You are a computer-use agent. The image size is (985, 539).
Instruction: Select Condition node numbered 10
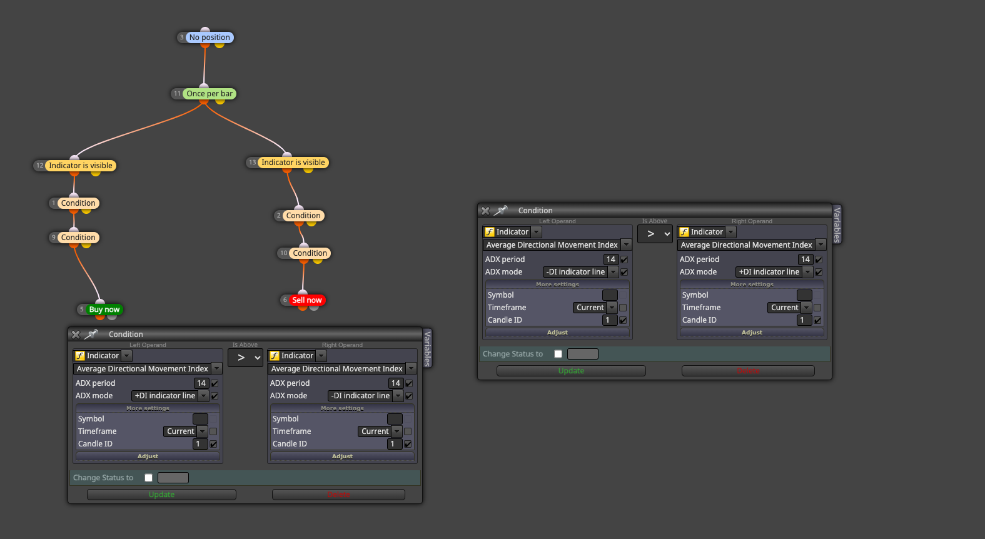310,253
